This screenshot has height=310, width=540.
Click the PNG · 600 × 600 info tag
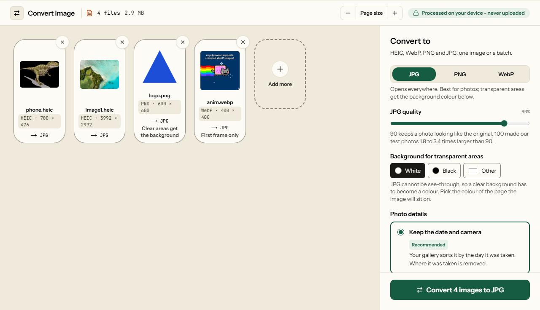pyautogui.click(x=159, y=107)
